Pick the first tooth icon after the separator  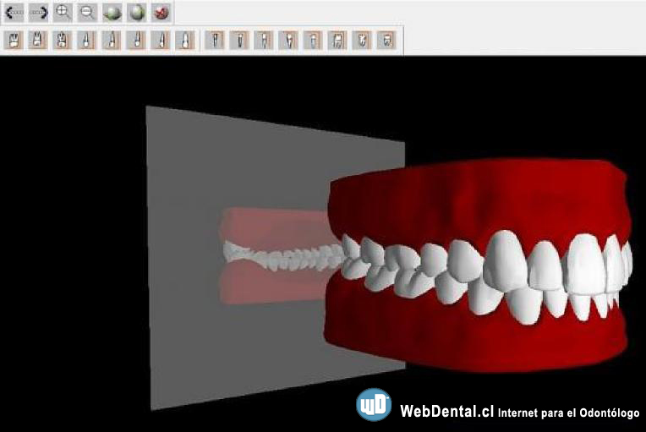[x=216, y=40]
